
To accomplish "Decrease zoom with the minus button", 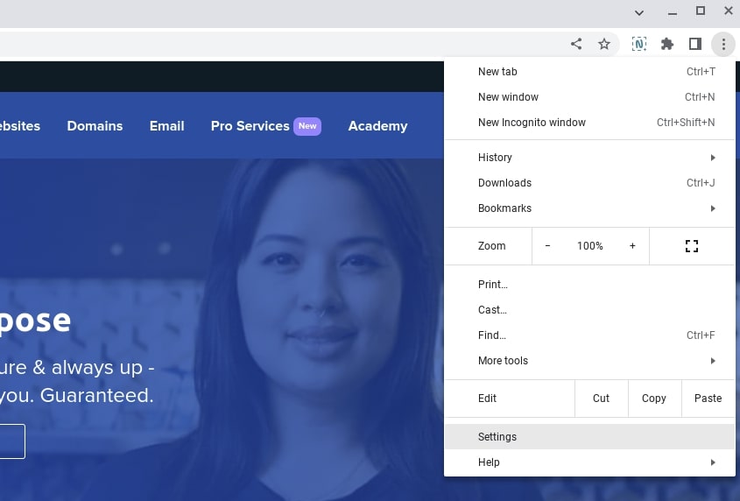I will 548,246.
